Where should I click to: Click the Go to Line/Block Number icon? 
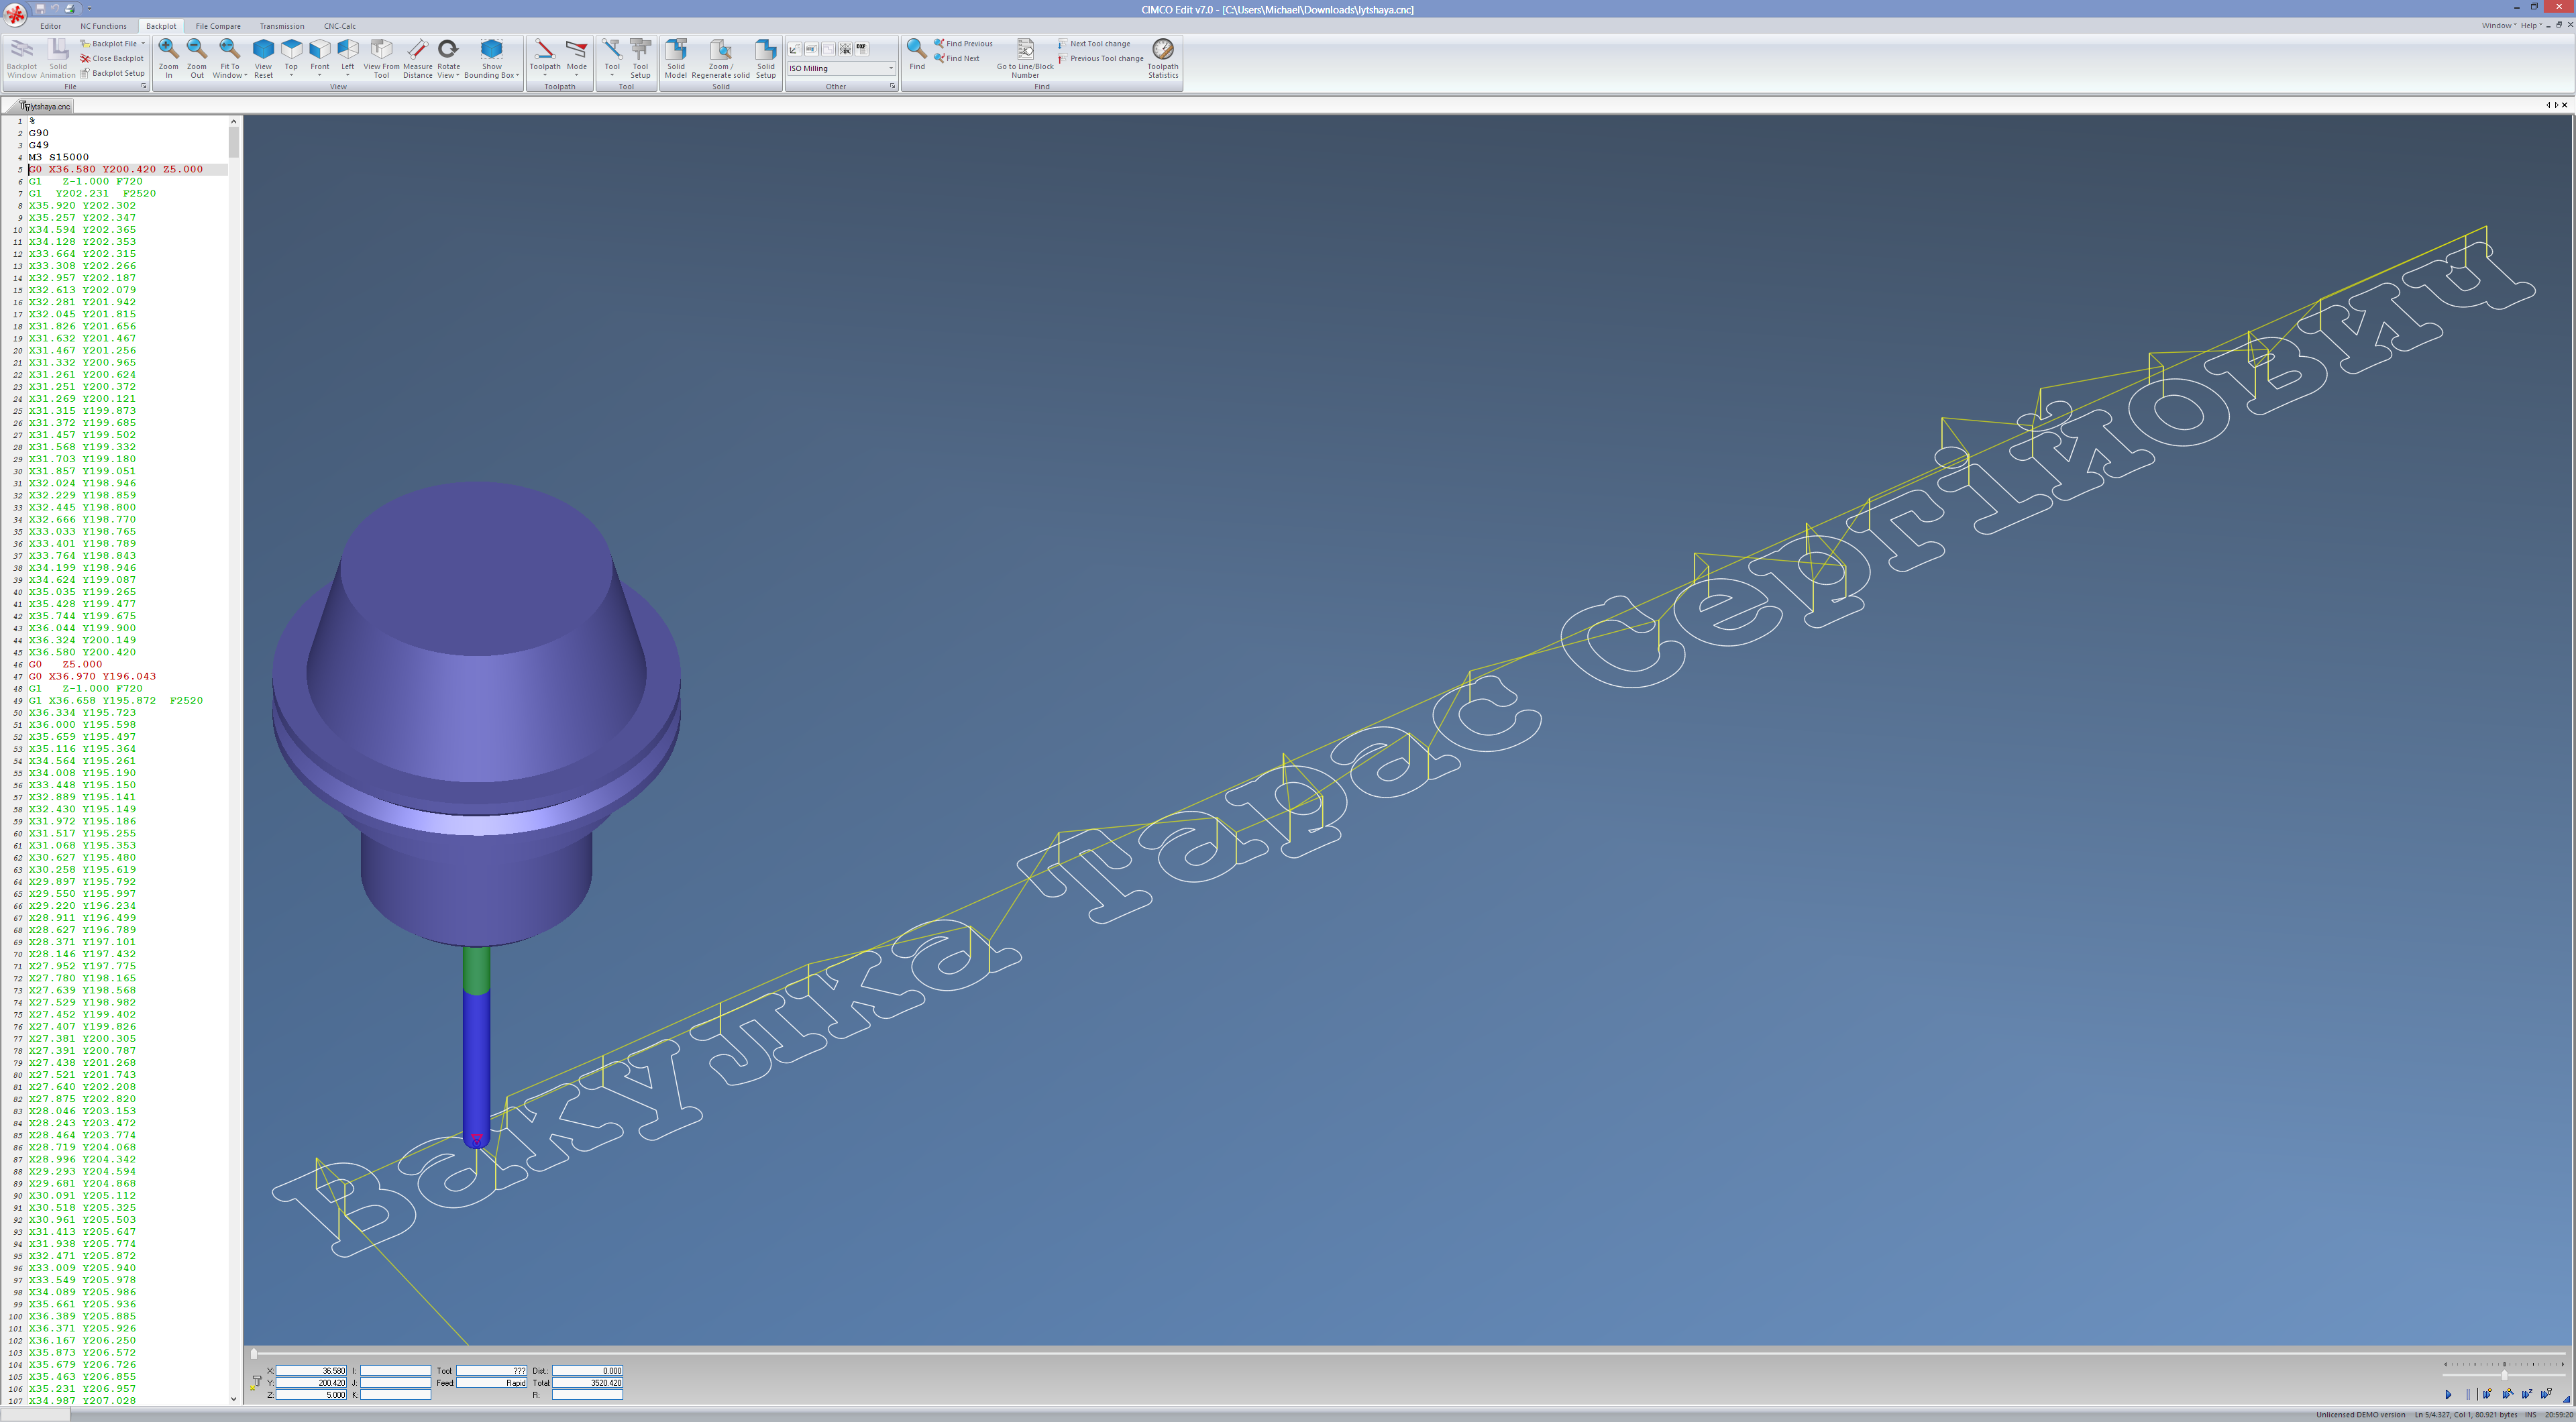coord(1025,50)
